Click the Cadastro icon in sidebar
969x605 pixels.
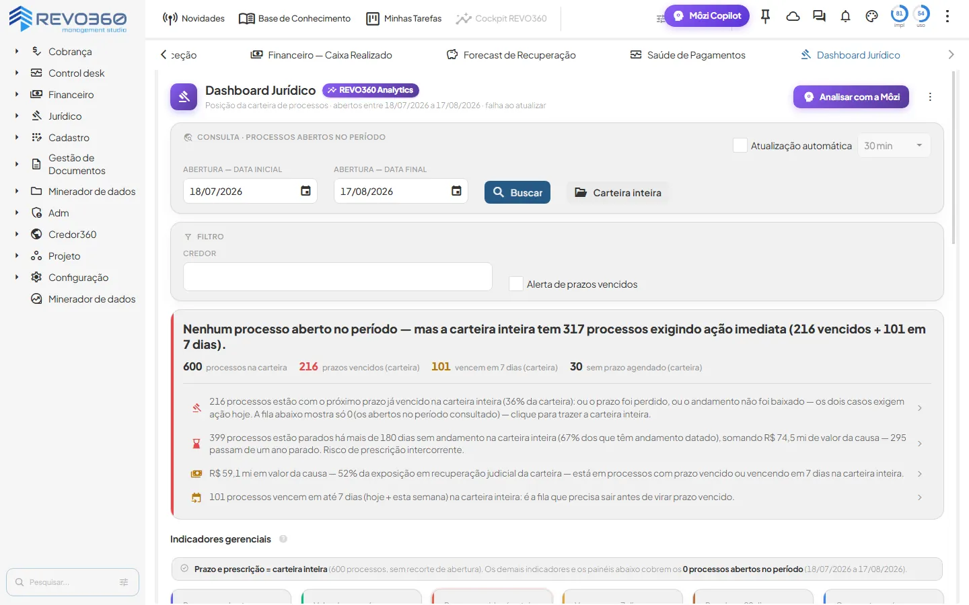(36, 137)
